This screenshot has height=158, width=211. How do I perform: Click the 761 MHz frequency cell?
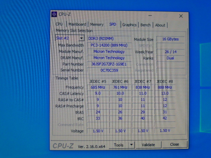pyautogui.click(x=120, y=87)
